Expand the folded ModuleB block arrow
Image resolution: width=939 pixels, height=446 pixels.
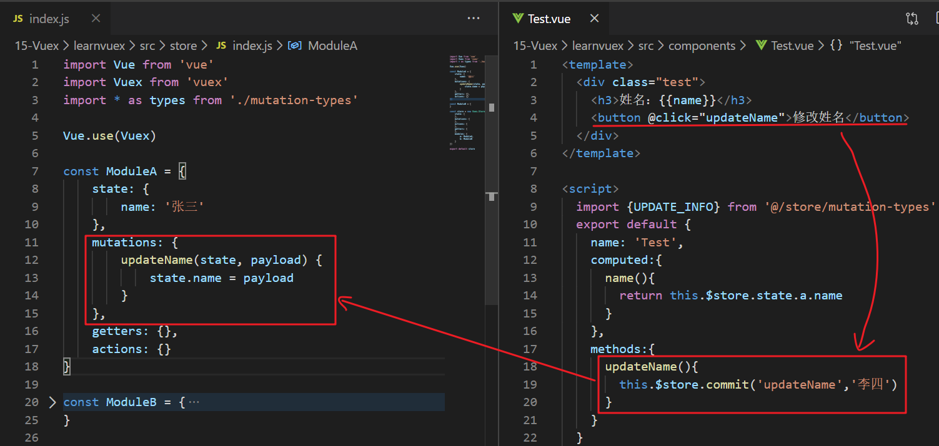pos(53,402)
